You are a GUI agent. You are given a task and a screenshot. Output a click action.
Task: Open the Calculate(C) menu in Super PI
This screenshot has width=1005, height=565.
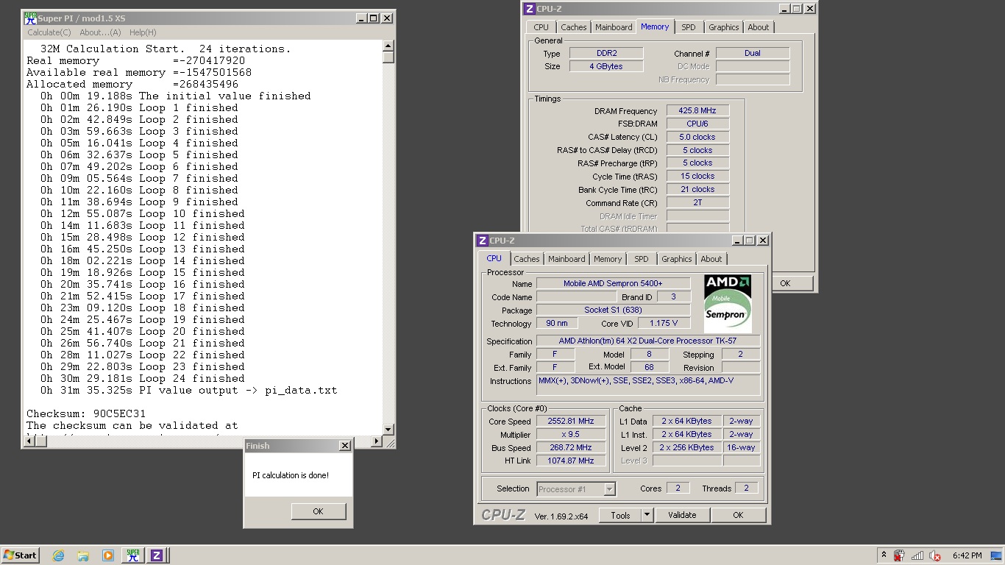[49, 32]
